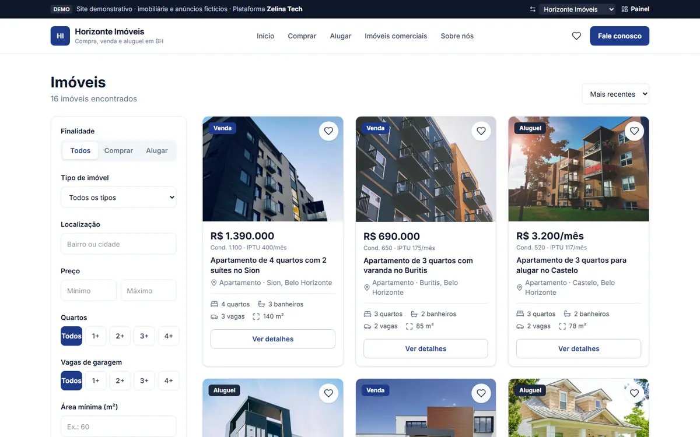Open the Castelo apartment photo
Image resolution: width=700 pixels, height=437 pixels.
click(x=579, y=169)
